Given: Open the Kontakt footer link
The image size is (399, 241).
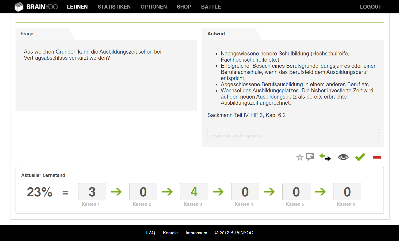Looking at the screenshot, I should pyautogui.click(x=170, y=233).
